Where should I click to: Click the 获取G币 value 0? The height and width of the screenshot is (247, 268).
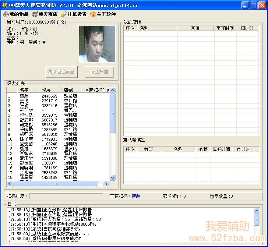click(x=184, y=196)
